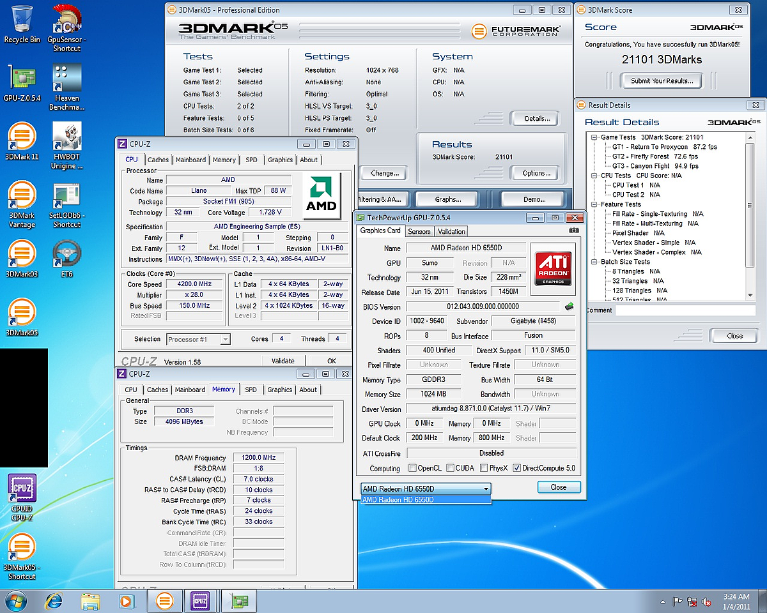Open the Caches tab in the CPU-Z processor window
The image size is (767, 613).
(158, 160)
